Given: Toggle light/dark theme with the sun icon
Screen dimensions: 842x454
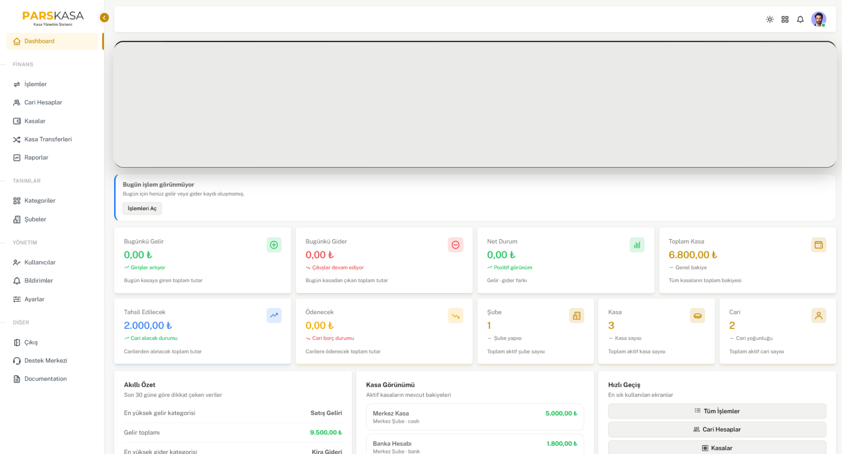Looking at the screenshot, I should pyautogui.click(x=770, y=19).
